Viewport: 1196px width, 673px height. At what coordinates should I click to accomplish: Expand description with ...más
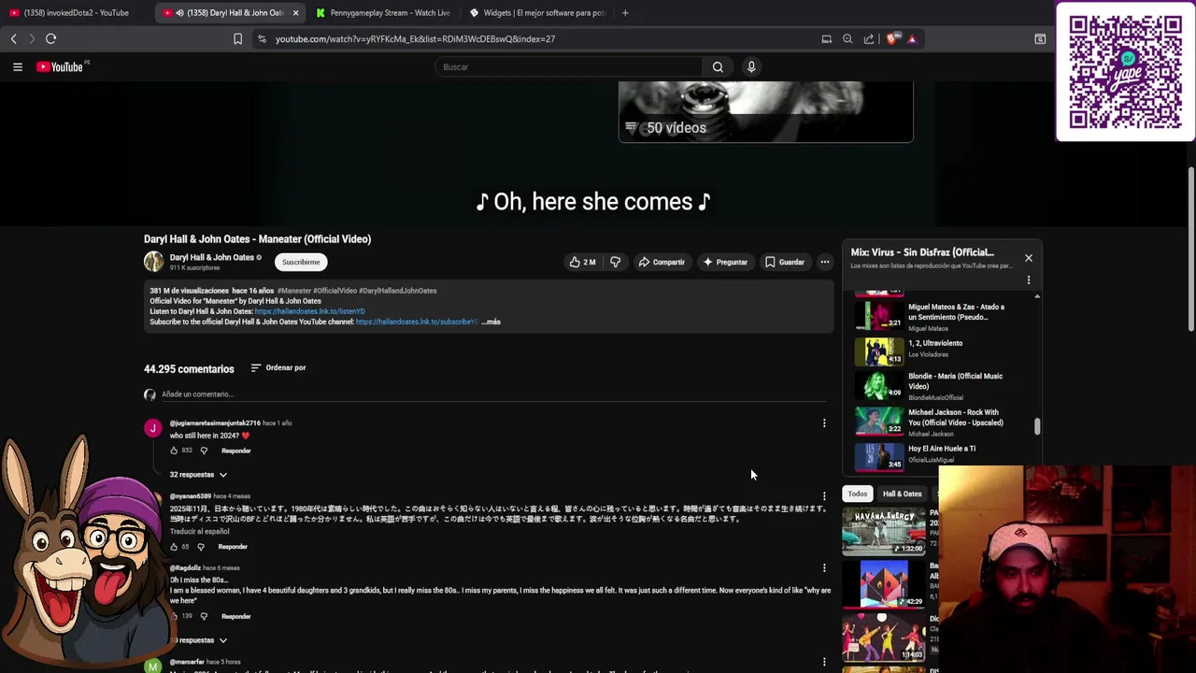point(491,322)
